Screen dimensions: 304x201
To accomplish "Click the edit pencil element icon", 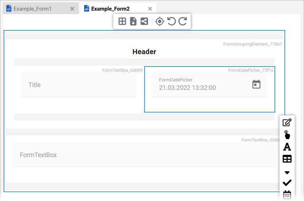I will coord(287,122).
